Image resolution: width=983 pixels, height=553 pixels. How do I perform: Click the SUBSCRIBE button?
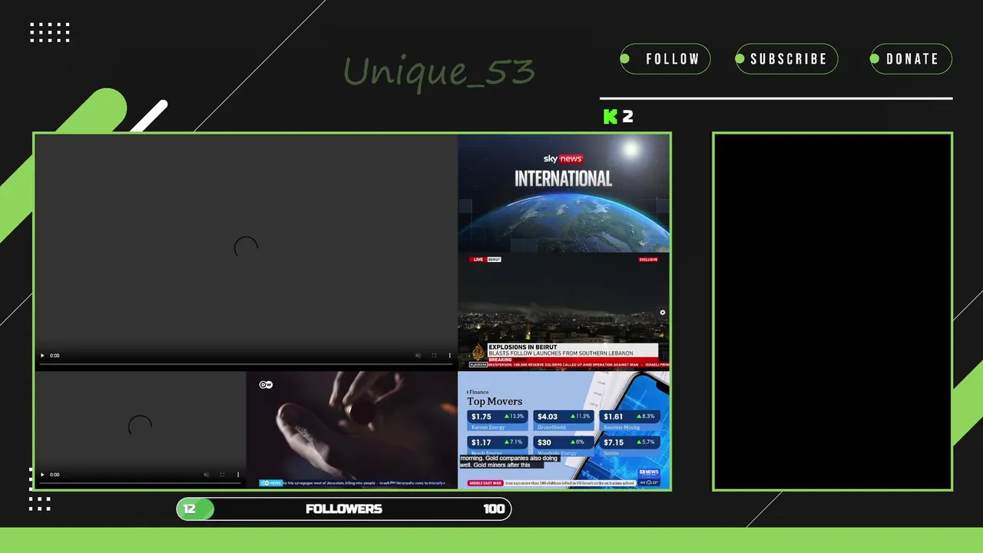coord(786,59)
